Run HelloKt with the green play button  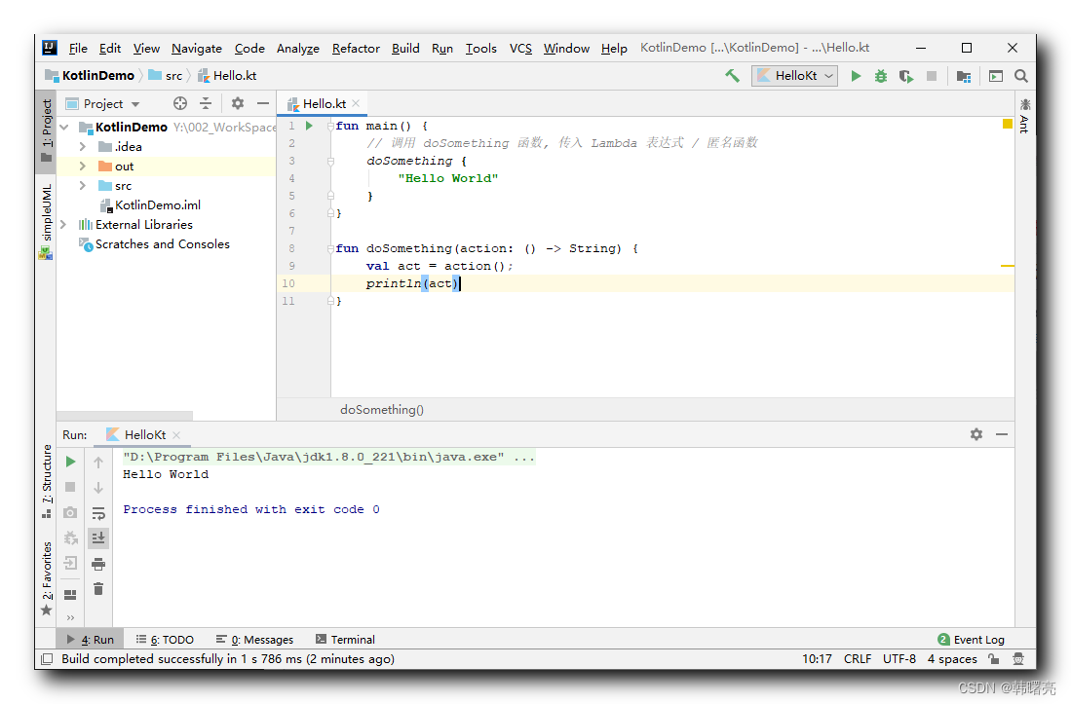[x=856, y=76]
